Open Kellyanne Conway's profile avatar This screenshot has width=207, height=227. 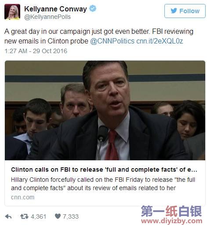12,12
